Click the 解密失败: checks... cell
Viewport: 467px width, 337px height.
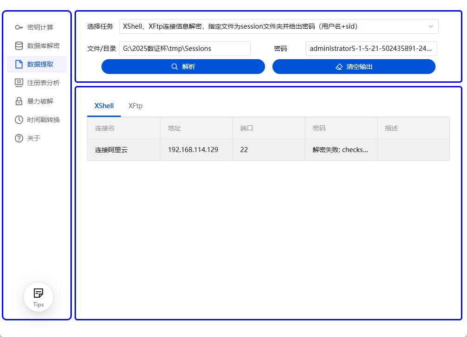[x=341, y=150]
